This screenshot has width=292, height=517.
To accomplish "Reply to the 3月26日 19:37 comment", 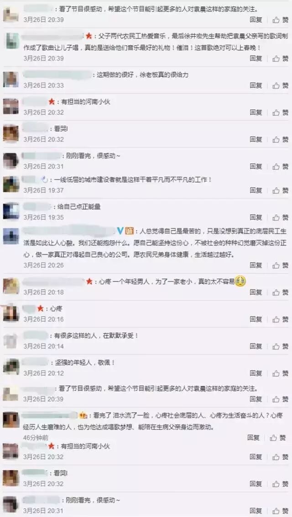I will pyautogui.click(x=255, y=190).
